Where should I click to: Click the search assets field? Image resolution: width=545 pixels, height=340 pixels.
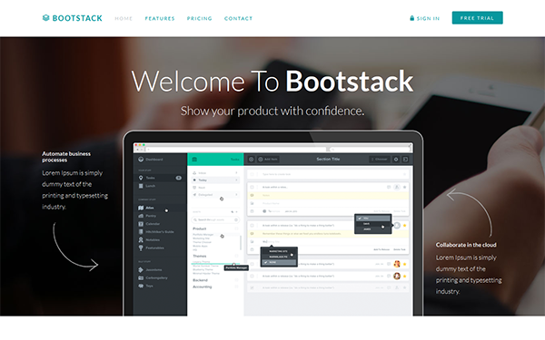pyautogui.click(x=215, y=219)
